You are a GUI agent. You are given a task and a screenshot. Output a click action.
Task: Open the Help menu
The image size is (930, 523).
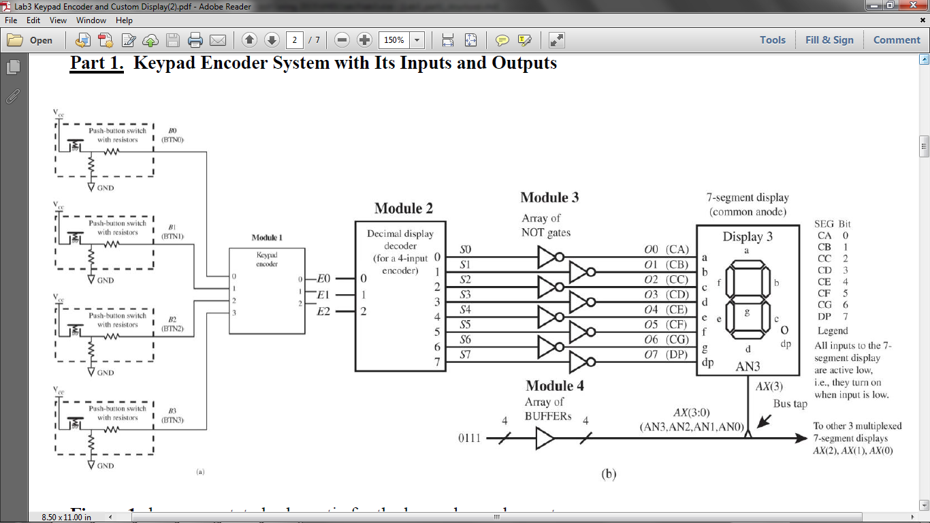pyautogui.click(x=124, y=20)
